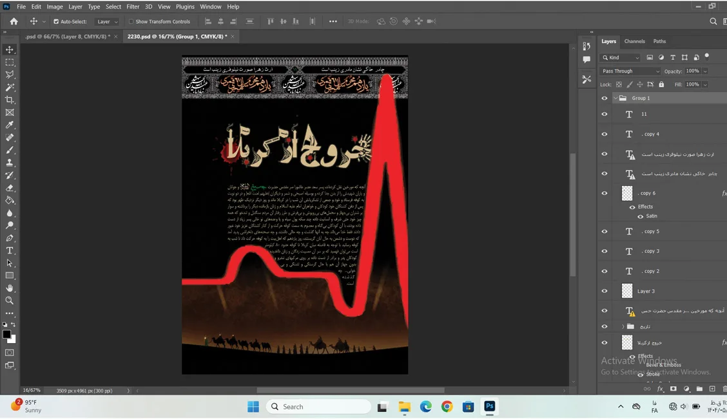Click the Quick Mask mode icon

coord(9,353)
